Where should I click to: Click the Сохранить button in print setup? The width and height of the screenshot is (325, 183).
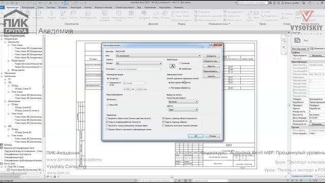pyautogui.click(x=211, y=56)
